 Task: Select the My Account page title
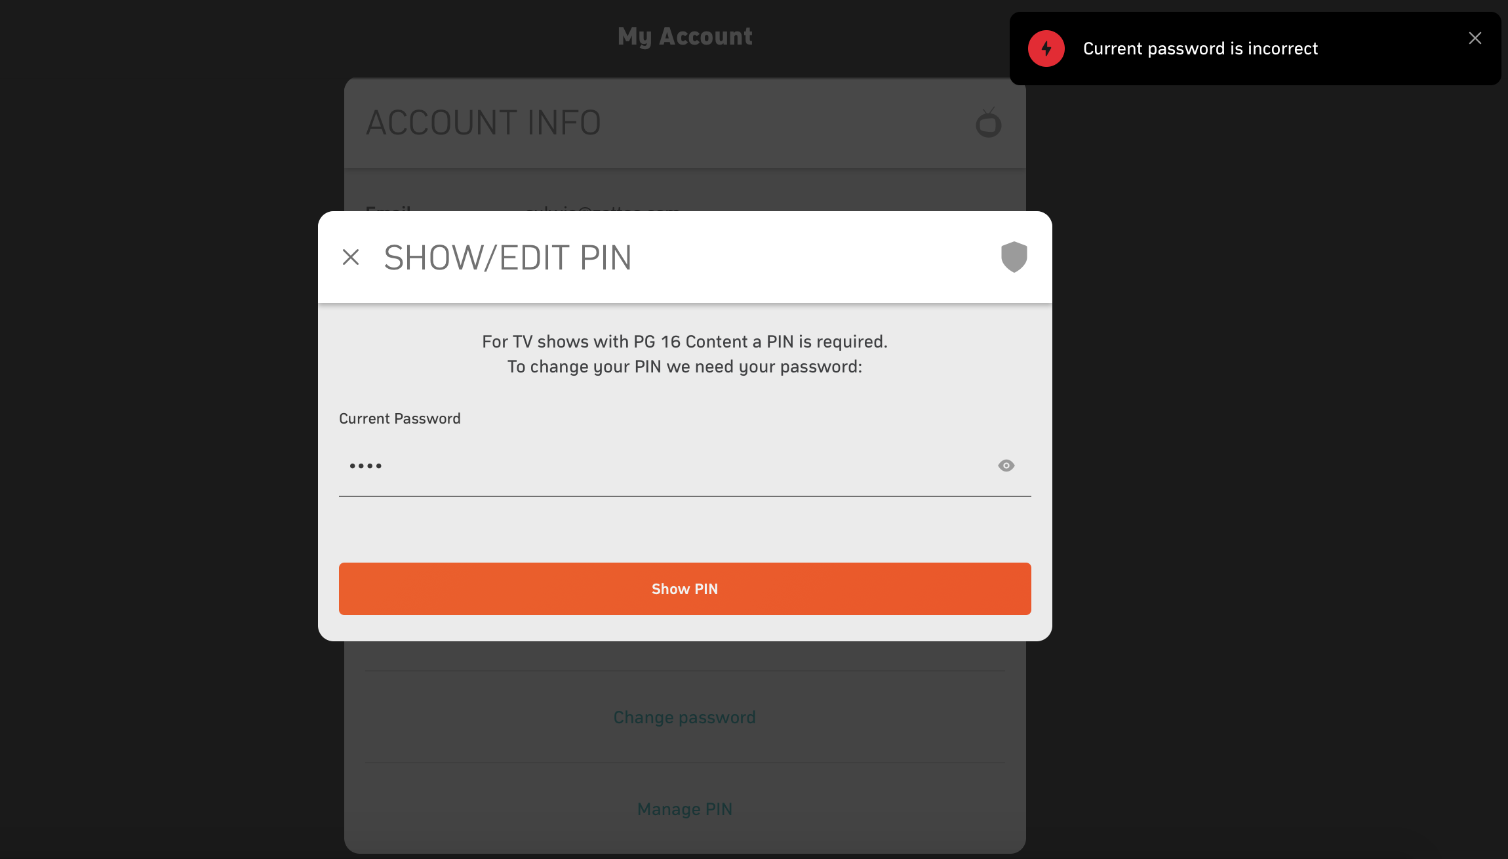[685, 37]
